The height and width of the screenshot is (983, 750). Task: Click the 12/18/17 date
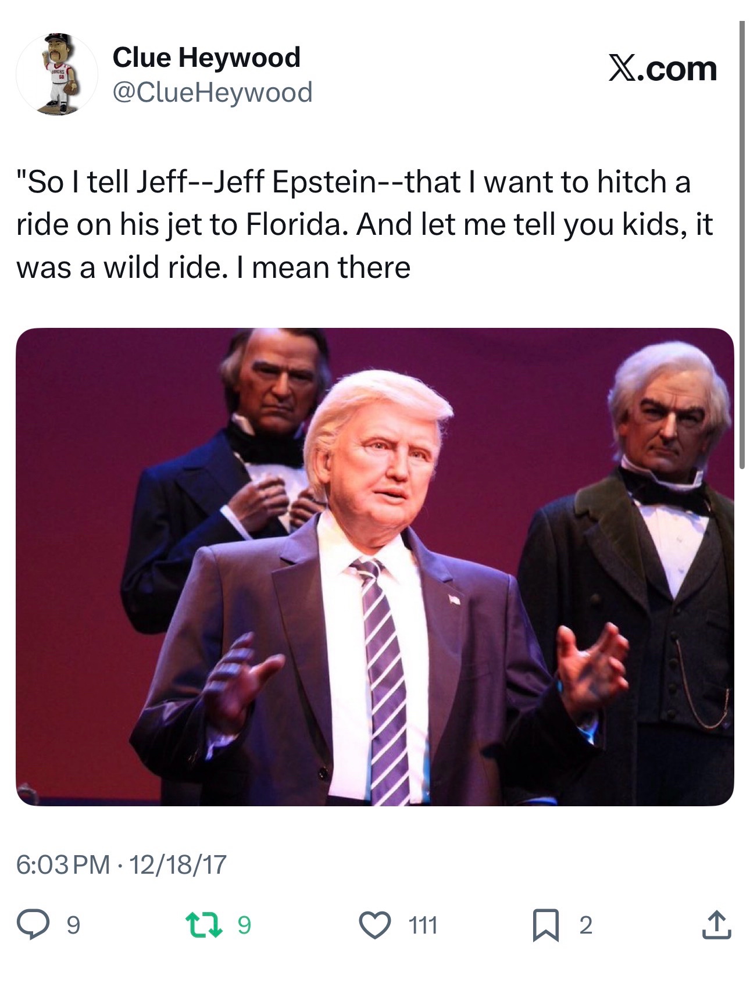pos(177,864)
